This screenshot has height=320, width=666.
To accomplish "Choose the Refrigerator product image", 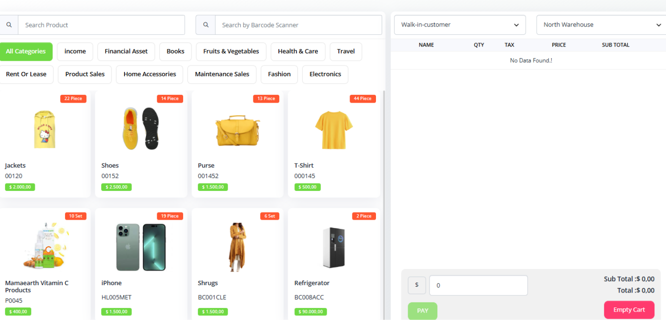I will (334, 247).
